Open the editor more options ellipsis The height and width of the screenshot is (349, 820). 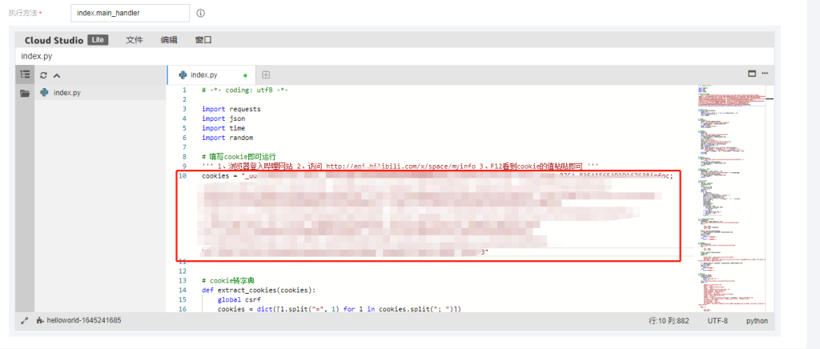click(765, 74)
